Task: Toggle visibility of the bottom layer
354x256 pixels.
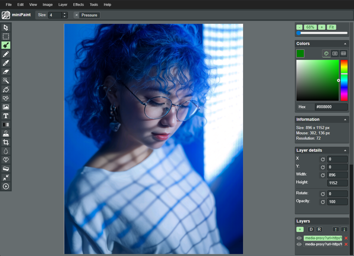Action: (x=299, y=244)
